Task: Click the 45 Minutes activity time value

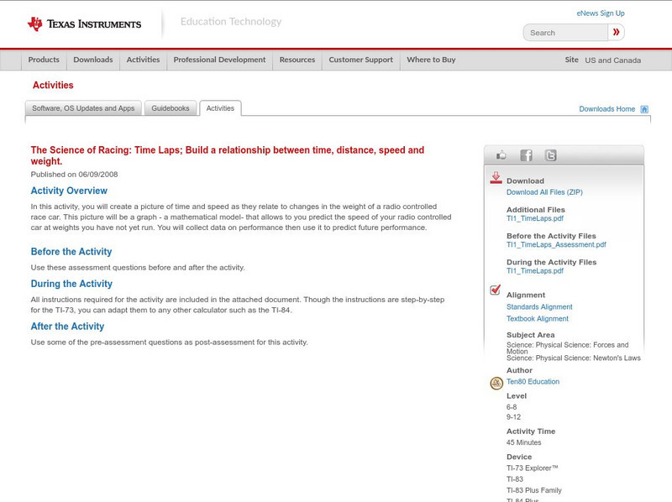Action: [x=523, y=442]
